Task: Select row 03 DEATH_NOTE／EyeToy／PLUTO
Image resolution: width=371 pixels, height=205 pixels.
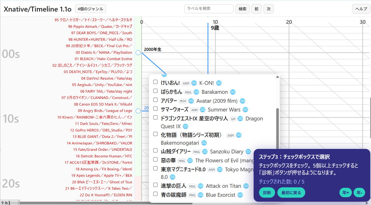Action: (x=98, y=72)
